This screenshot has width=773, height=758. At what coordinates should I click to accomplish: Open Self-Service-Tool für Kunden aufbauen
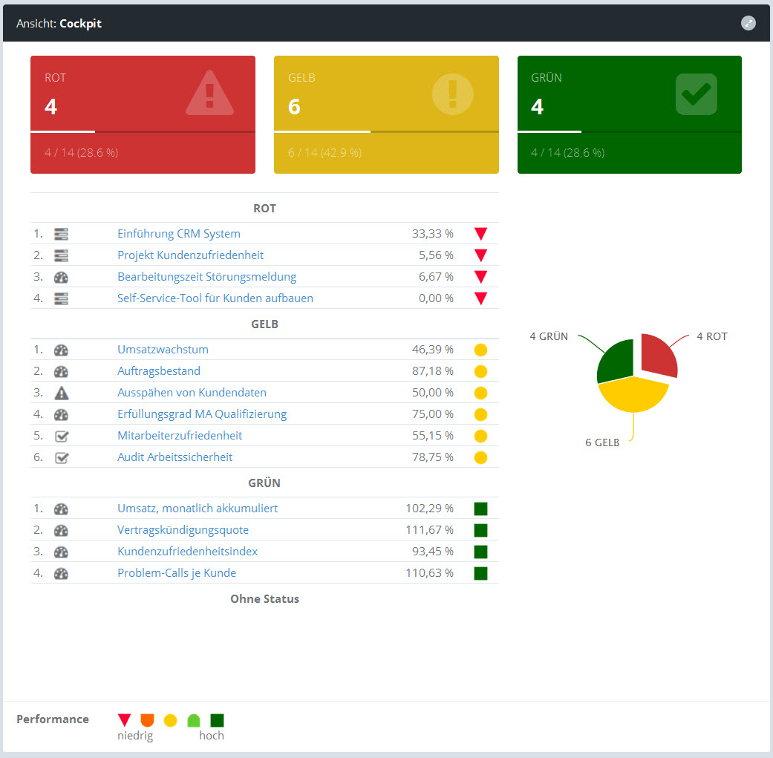pos(215,298)
